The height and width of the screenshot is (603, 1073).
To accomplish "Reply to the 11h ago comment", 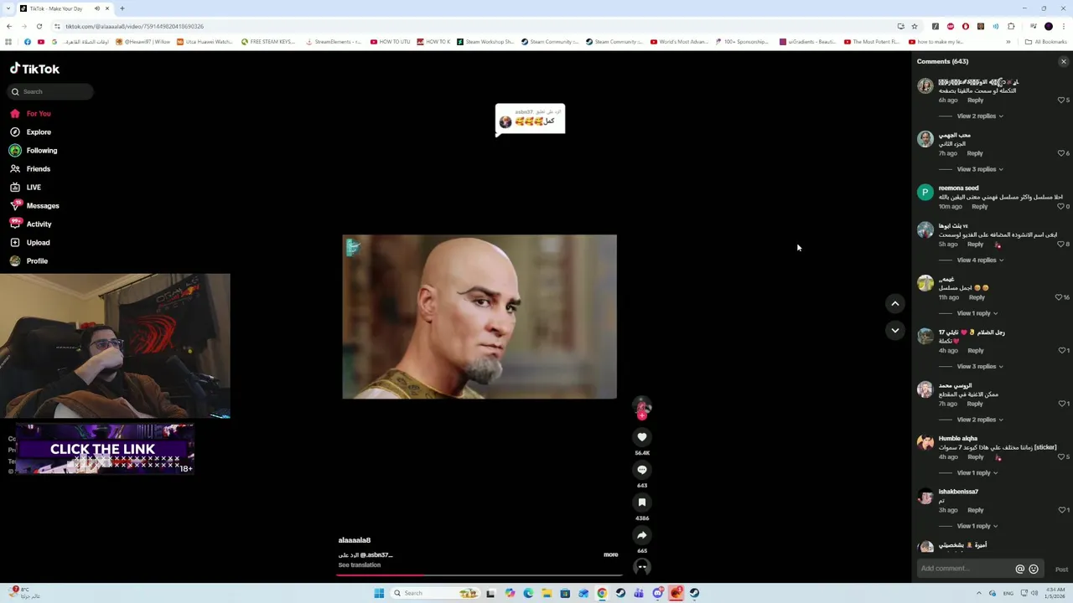I will (x=977, y=297).
